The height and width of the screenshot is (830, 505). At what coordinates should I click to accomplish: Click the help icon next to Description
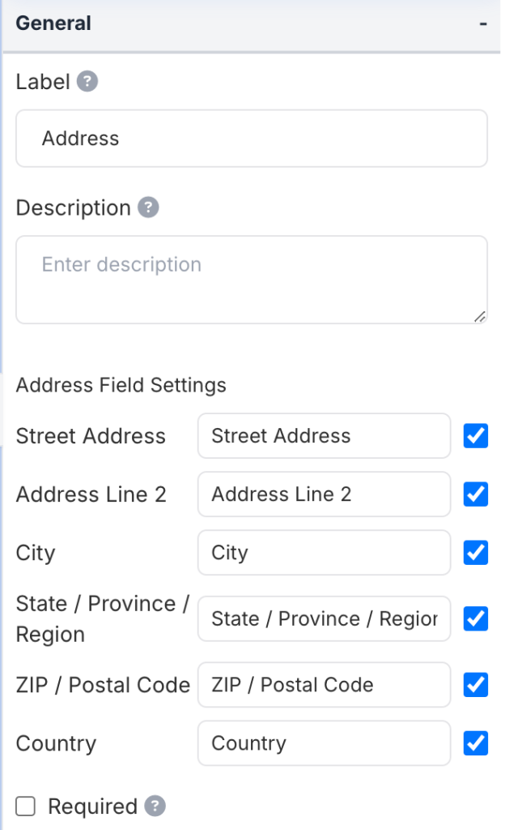(148, 207)
